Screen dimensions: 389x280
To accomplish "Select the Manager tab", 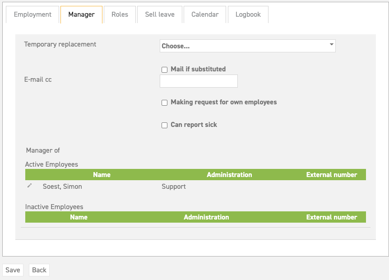I will [x=81, y=14].
